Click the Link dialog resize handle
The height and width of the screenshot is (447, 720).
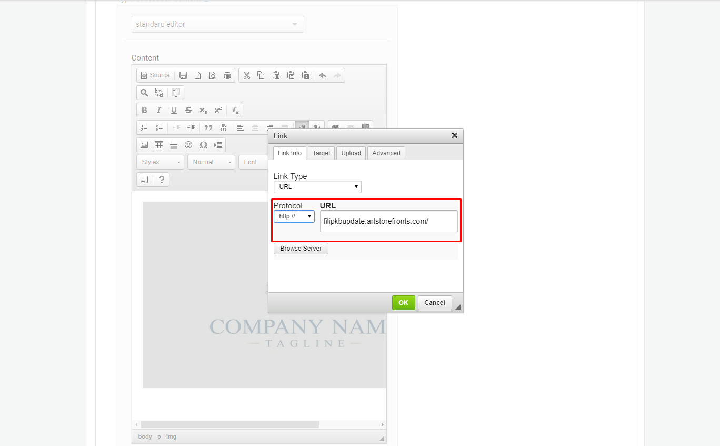(457, 307)
